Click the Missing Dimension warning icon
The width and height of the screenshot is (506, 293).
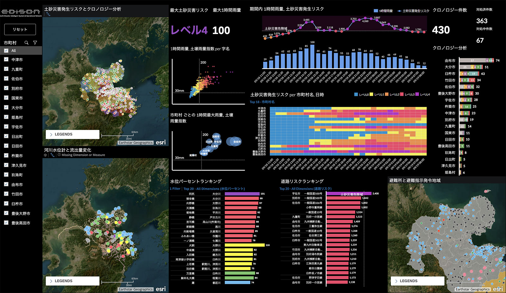[59, 155]
